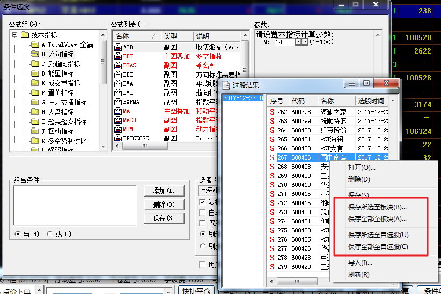Click the BIAS indicator icon
The image size is (441, 294).
click(x=118, y=65)
